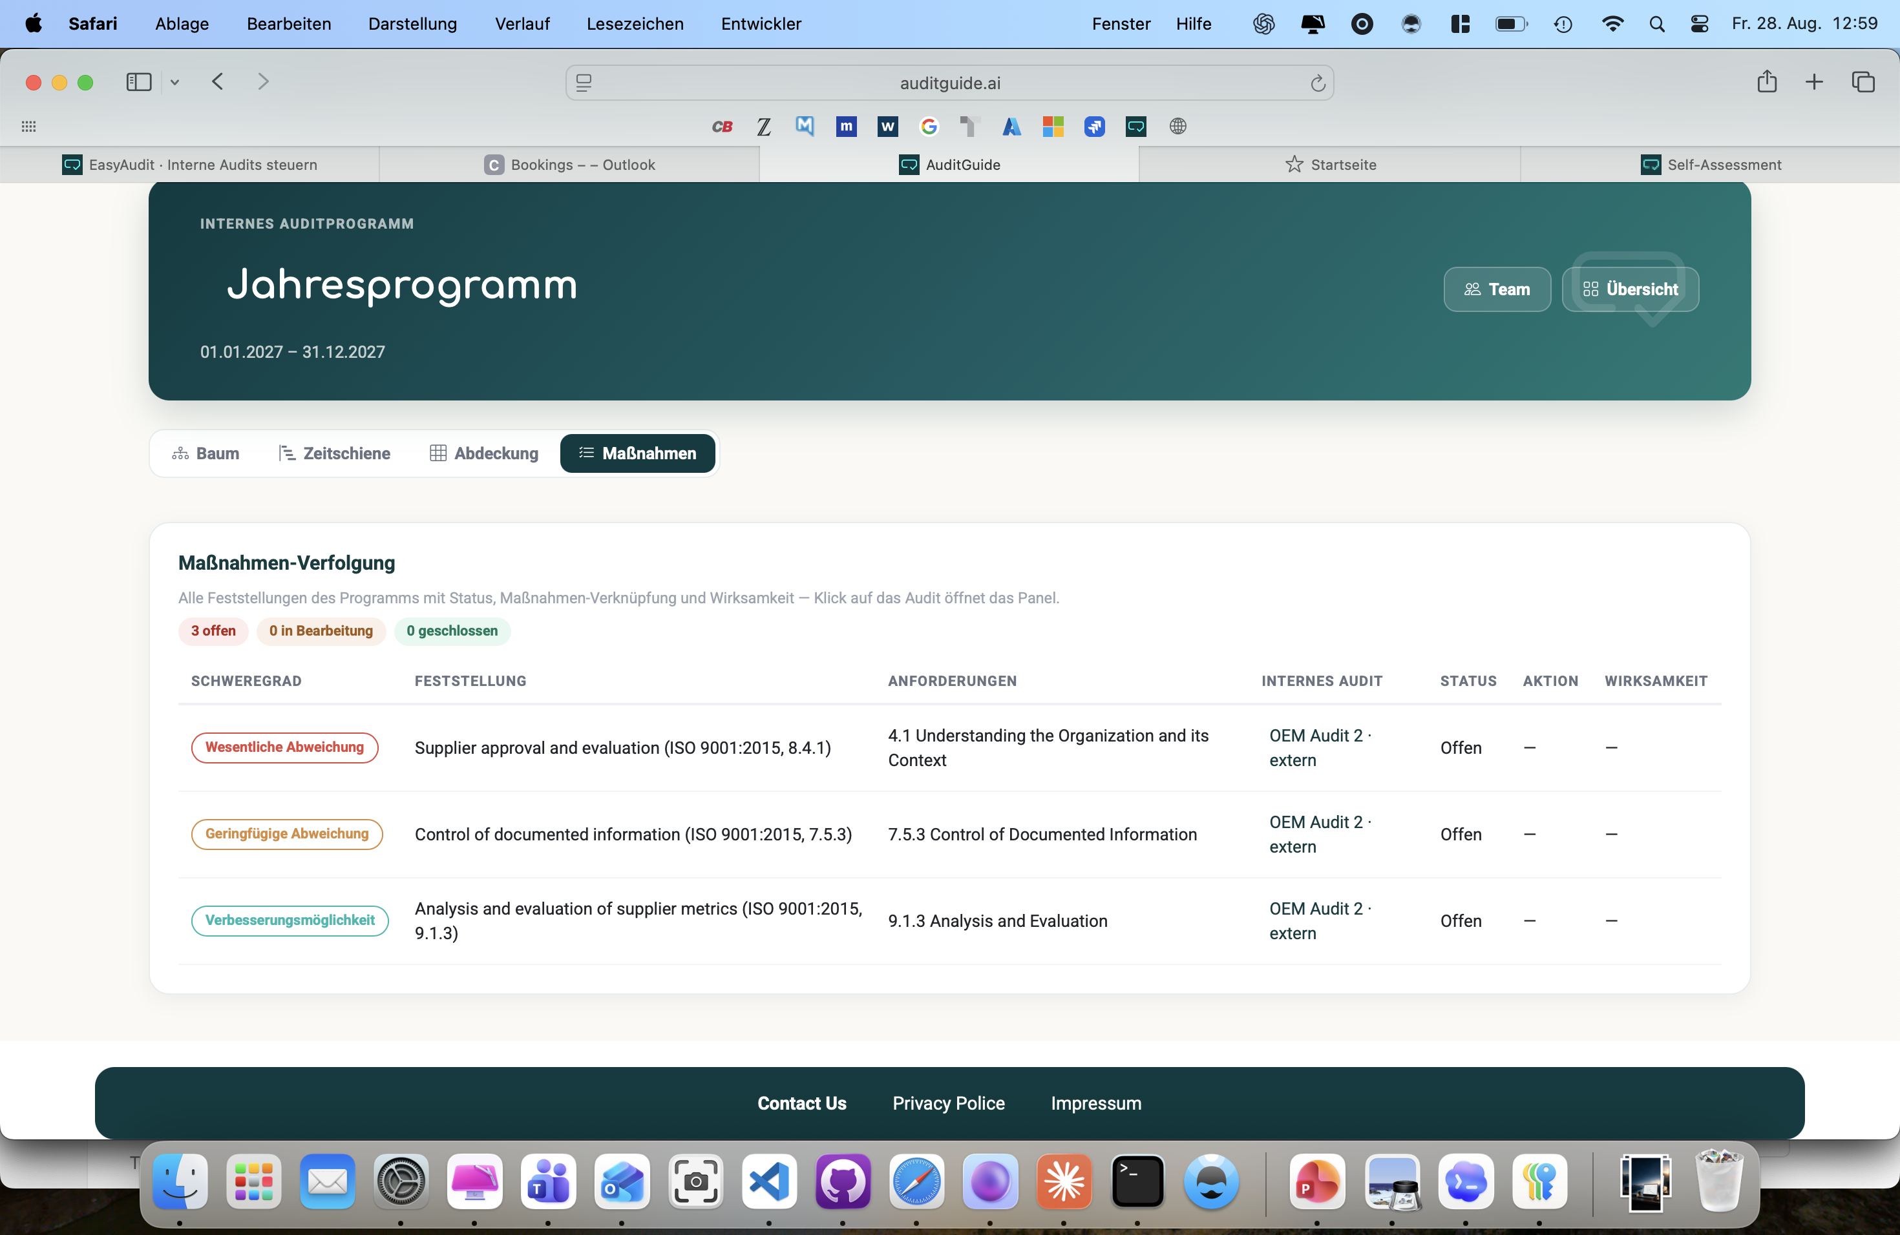Open the dark blue lowercase m bookmark
This screenshot has height=1235, width=1900.
pos(846,126)
